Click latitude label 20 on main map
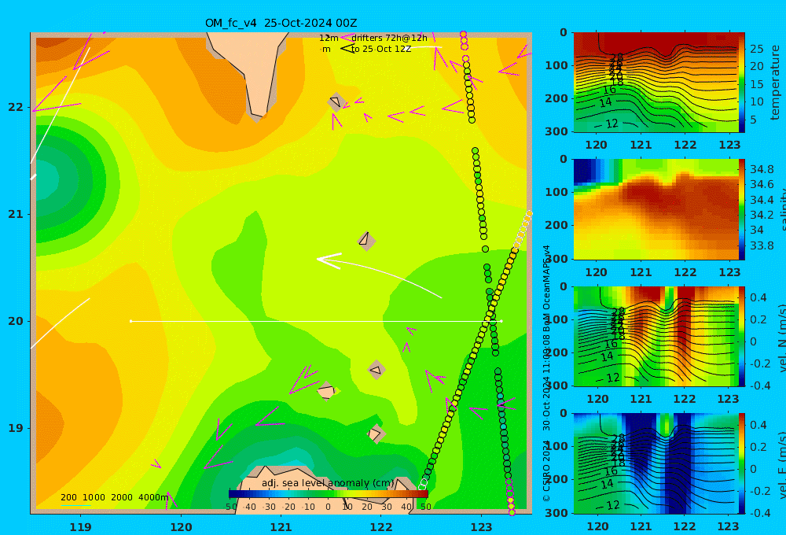Screen dimensions: 786x535 pos(16,321)
